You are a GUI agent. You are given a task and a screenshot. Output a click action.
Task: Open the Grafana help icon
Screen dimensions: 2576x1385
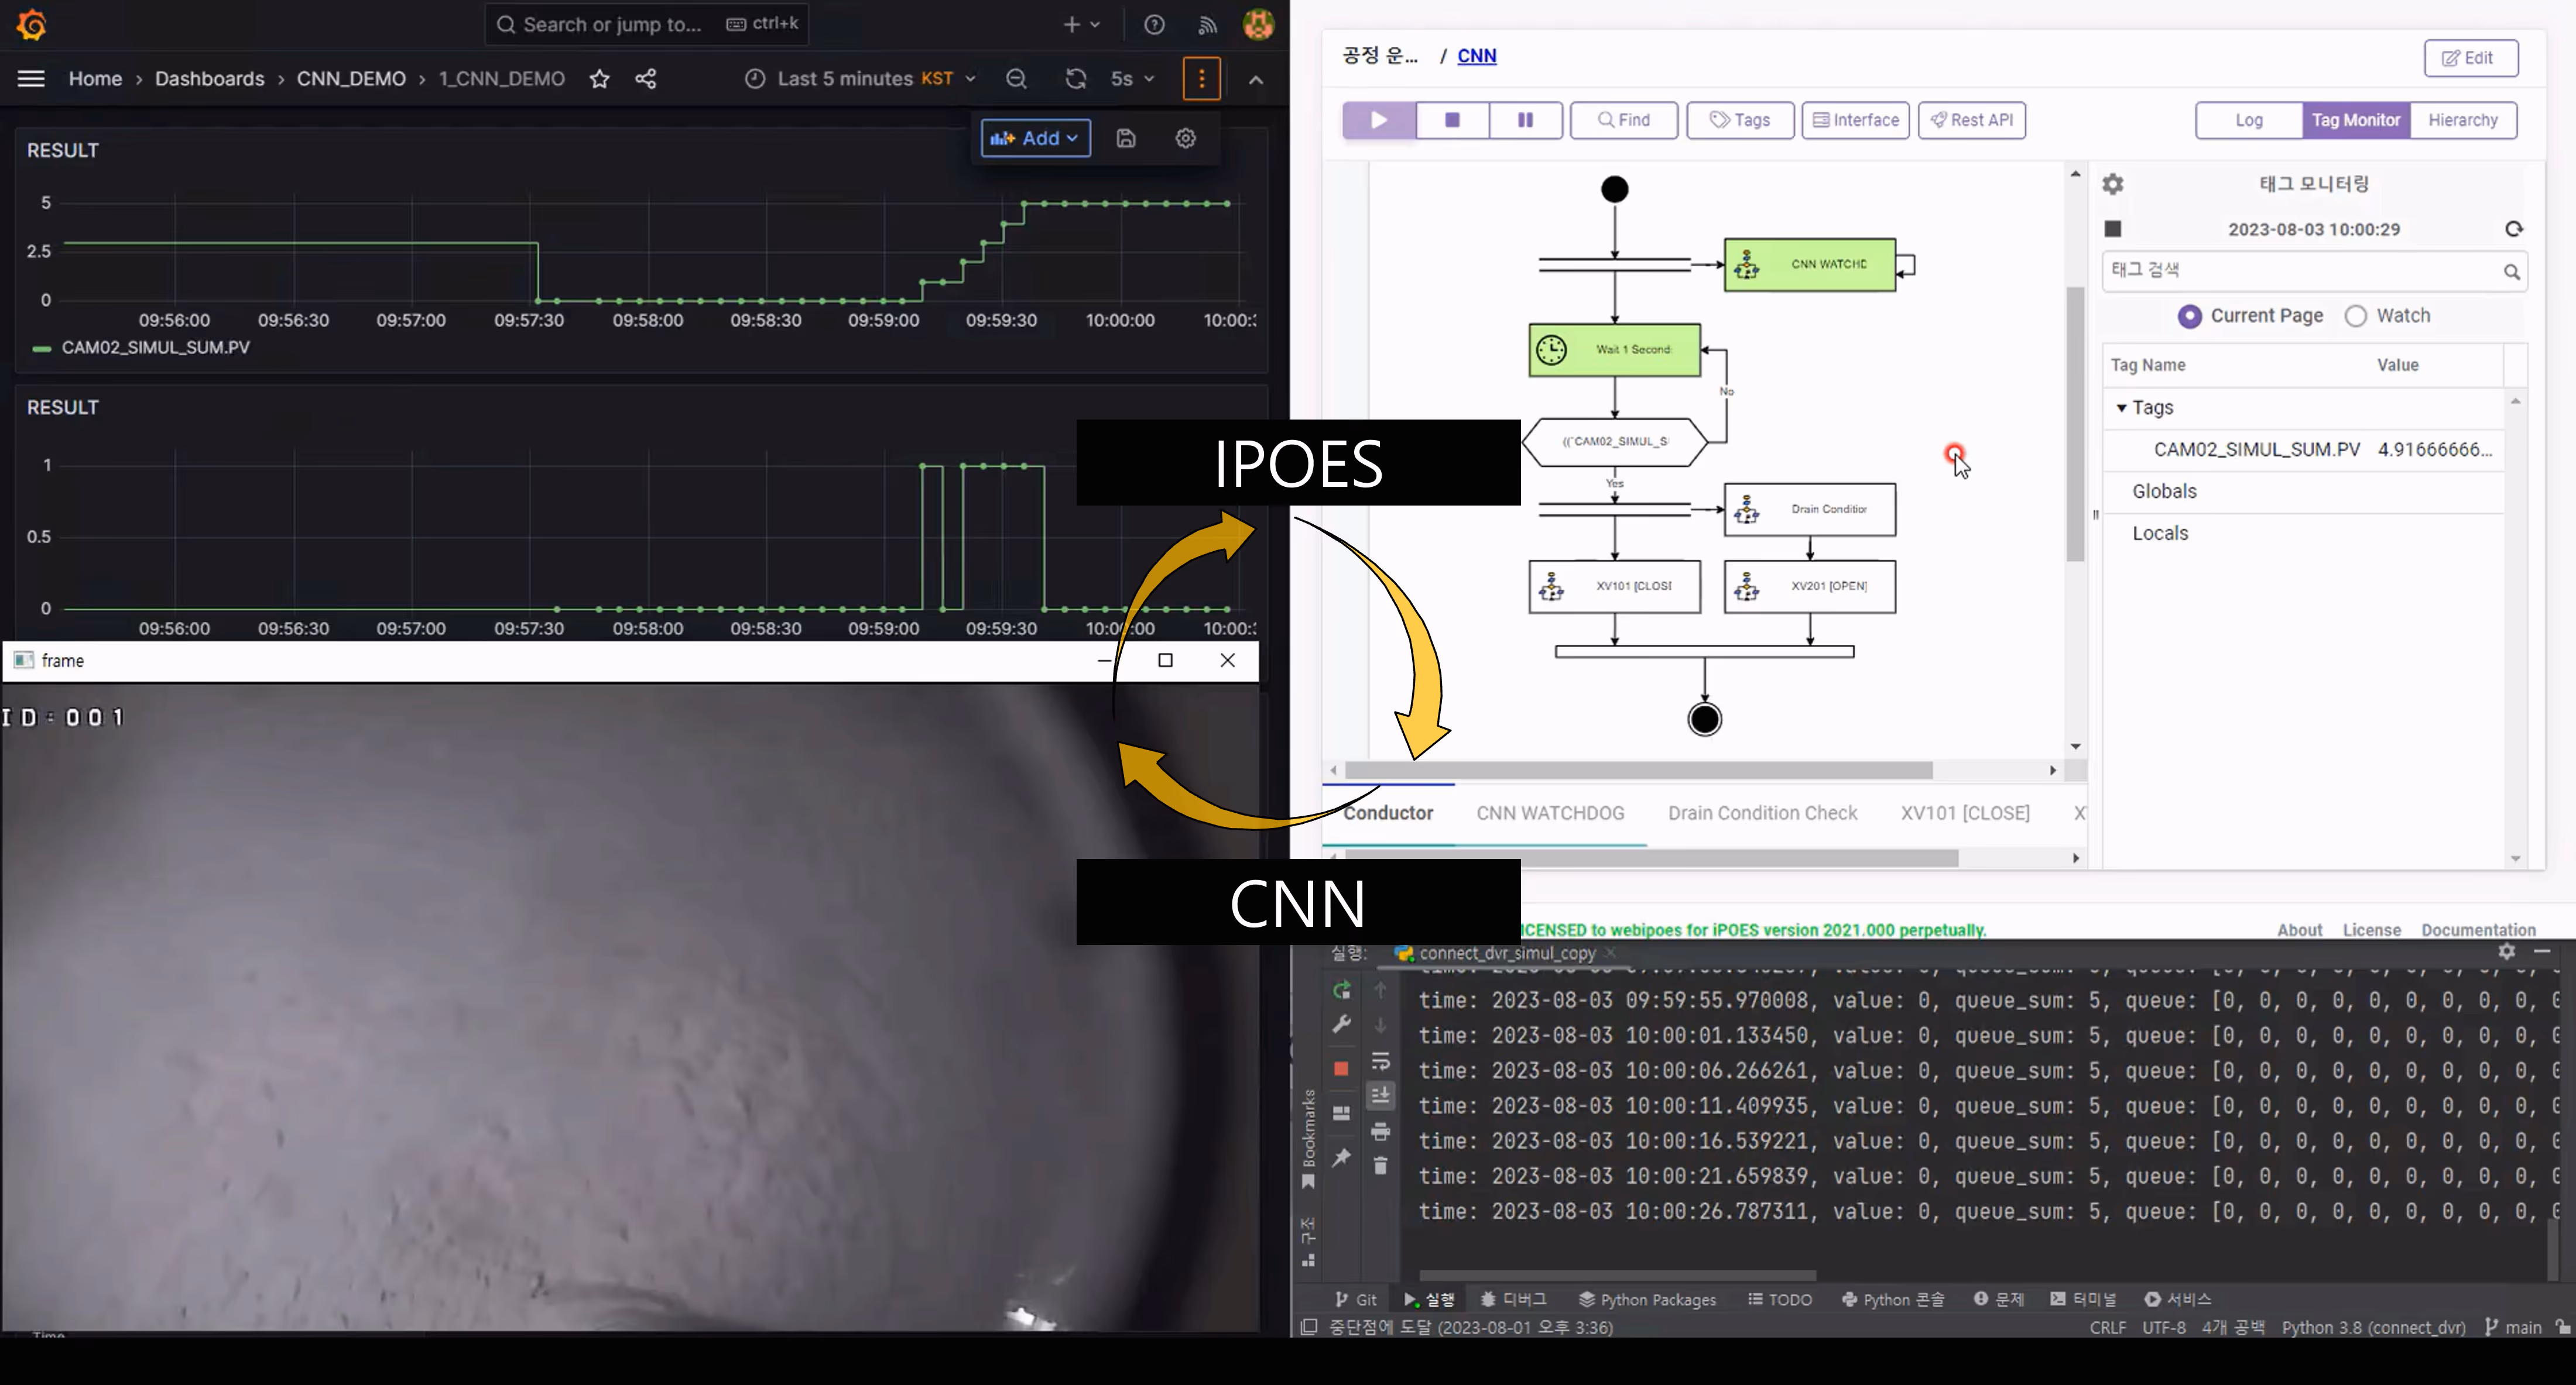[1154, 25]
